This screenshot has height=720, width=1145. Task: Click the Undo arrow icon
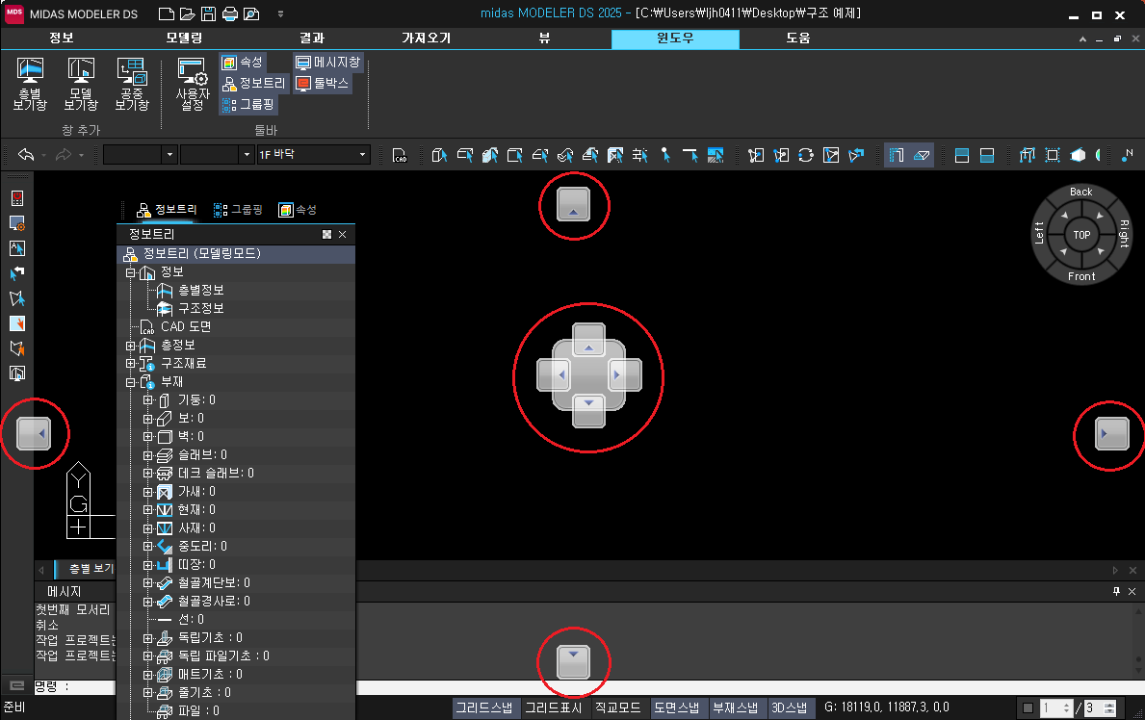point(26,155)
